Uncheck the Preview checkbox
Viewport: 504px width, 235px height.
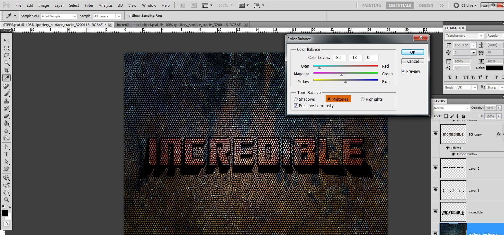pyautogui.click(x=403, y=71)
